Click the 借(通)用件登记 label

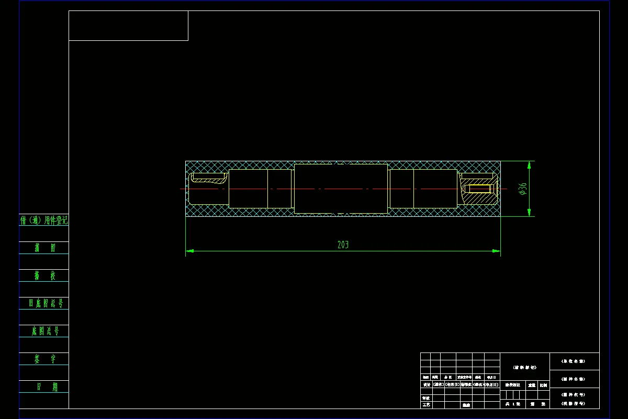44,220
